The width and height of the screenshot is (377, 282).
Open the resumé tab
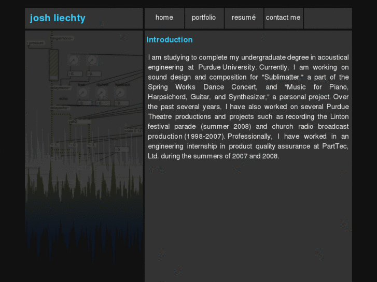[x=244, y=18]
